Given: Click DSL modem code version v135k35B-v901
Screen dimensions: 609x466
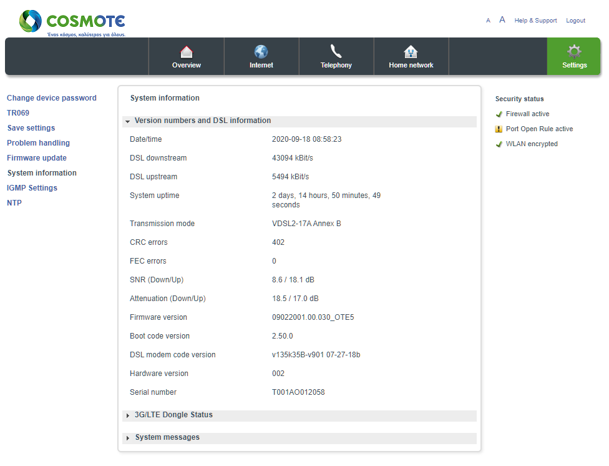Looking at the screenshot, I should (316, 355).
